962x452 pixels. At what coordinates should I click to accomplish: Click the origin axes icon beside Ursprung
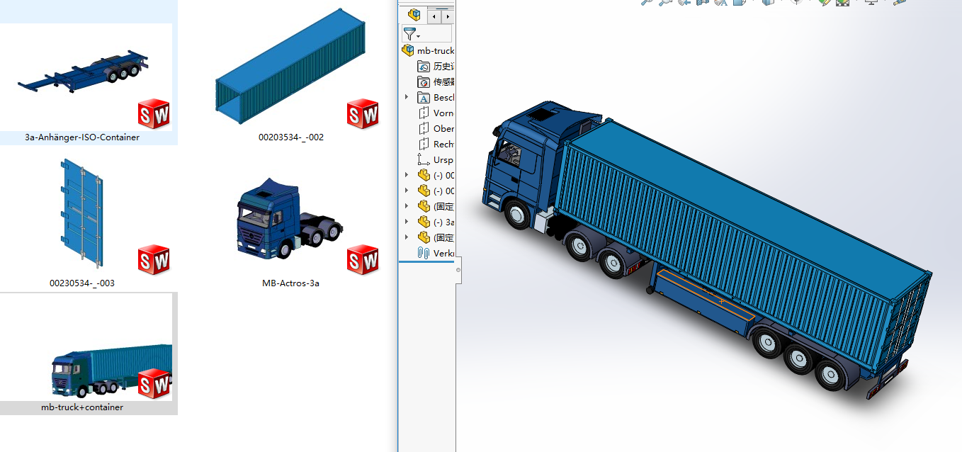click(x=424, y=160)
